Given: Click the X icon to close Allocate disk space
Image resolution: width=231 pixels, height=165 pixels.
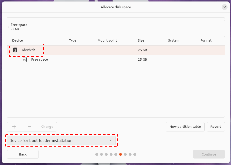Looking at the screenshot, I should (224, 7).
